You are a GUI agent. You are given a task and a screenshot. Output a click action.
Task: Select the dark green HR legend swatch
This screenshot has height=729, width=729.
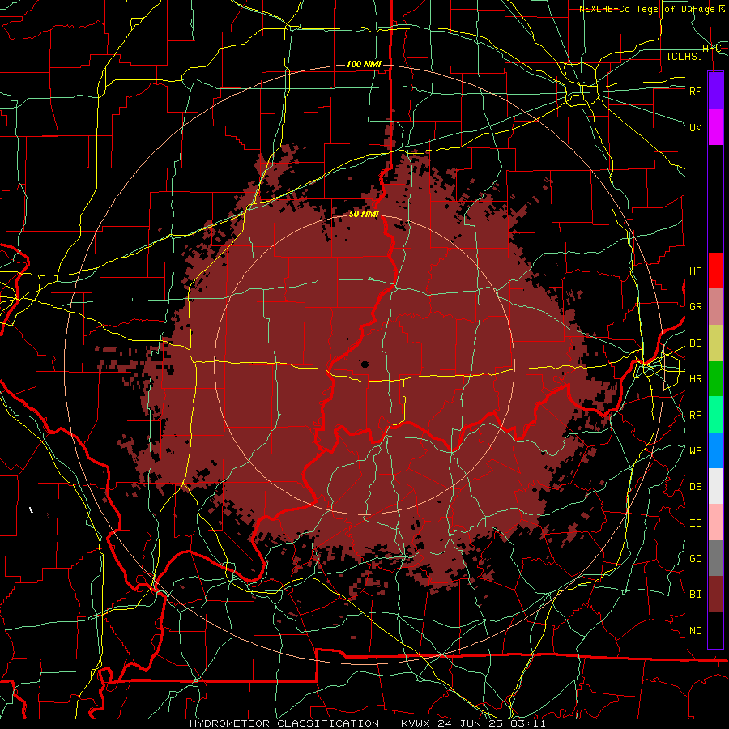[x=715, y=378]
